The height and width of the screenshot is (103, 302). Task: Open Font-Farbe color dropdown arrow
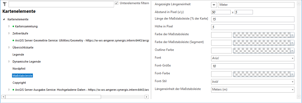click(x=293, y=74)
